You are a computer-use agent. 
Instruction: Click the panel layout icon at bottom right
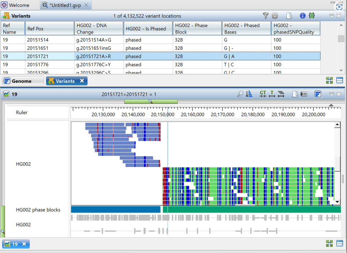[339, 243]
